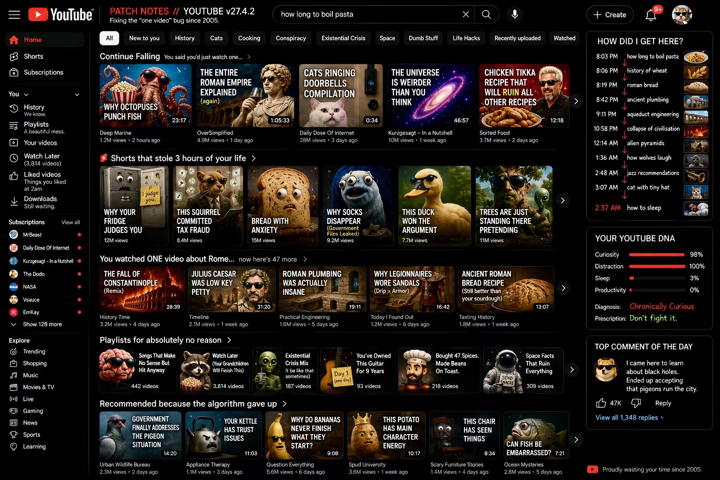Open the Kurzgesagt channel subscription
Screen dimensions: 720x480
click(45, 261)
